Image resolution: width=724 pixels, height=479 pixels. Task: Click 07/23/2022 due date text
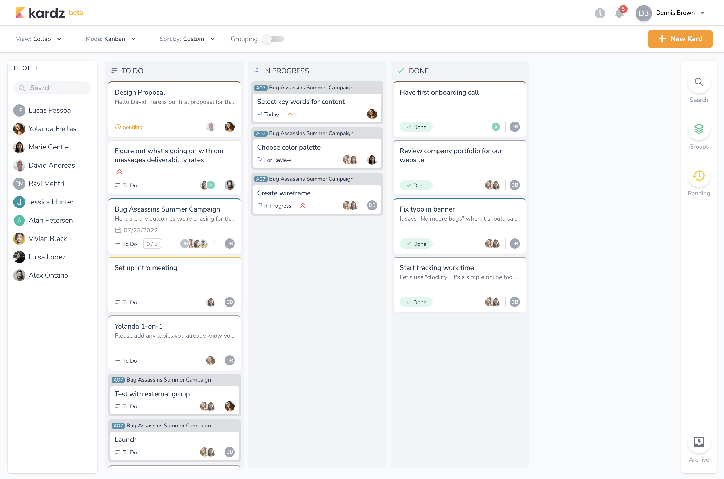tap(141, 230)
